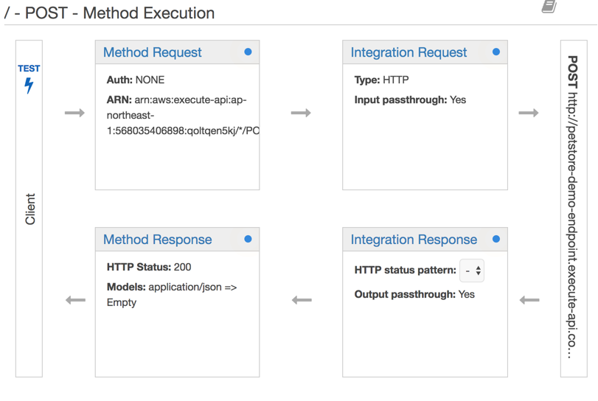Image resolution: width=598 pixels, height=401 pixels.
Task: Click the arrow from Integration to Method Response
Action: click(x=302, y=300)
